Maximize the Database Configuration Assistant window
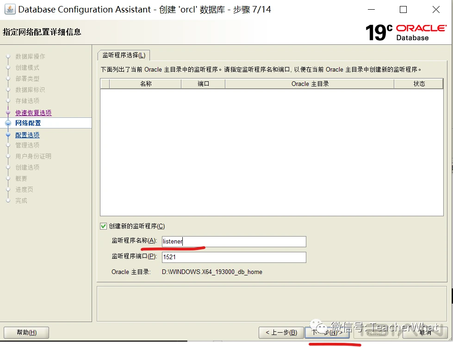 [403, 10]
